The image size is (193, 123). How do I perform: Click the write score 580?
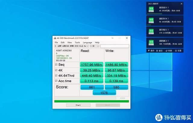coord(116,87)
